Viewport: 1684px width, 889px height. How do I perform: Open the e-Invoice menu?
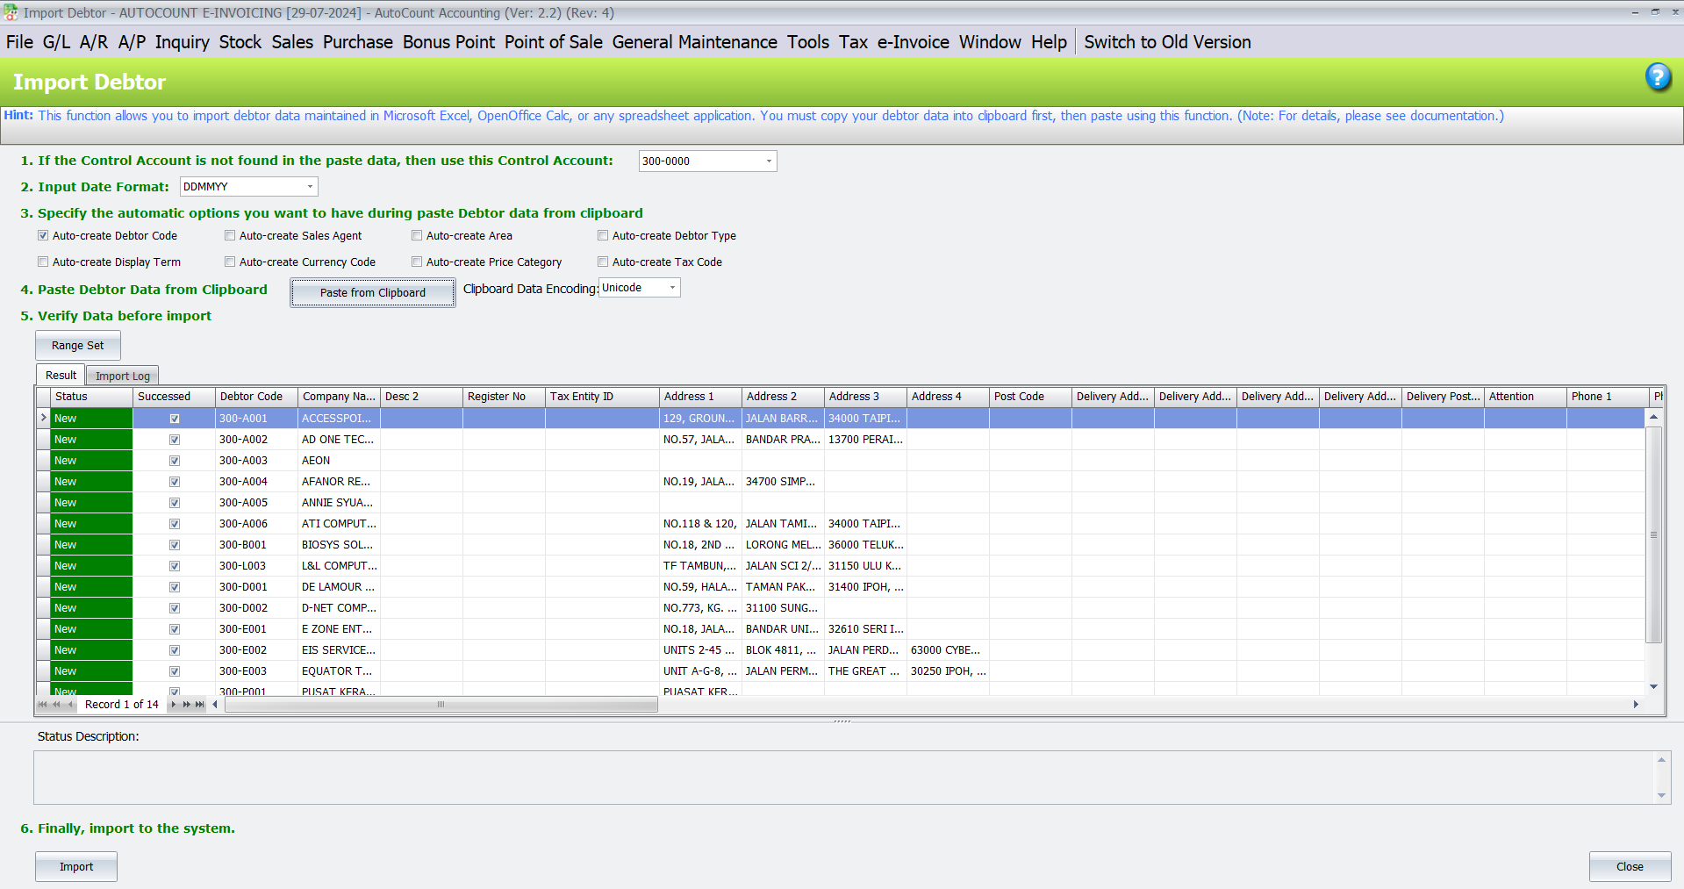tap(913, 41)
